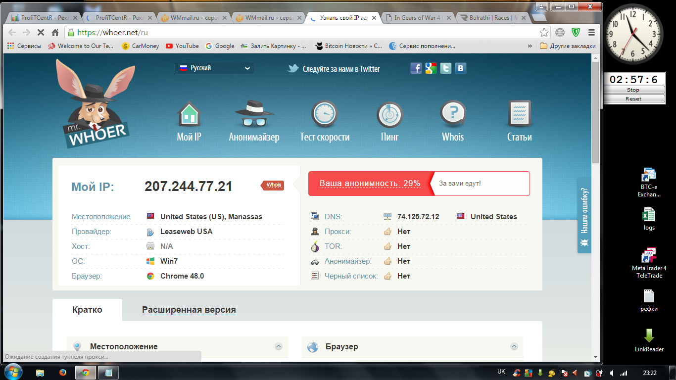The image size is (676, 380).
Task: Click the Facebook share icon
Action: [416, 68]
